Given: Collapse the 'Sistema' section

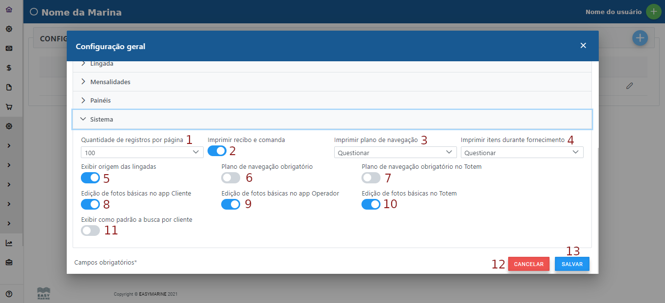Looking at the screenshot, I should (x=102, y=119).
